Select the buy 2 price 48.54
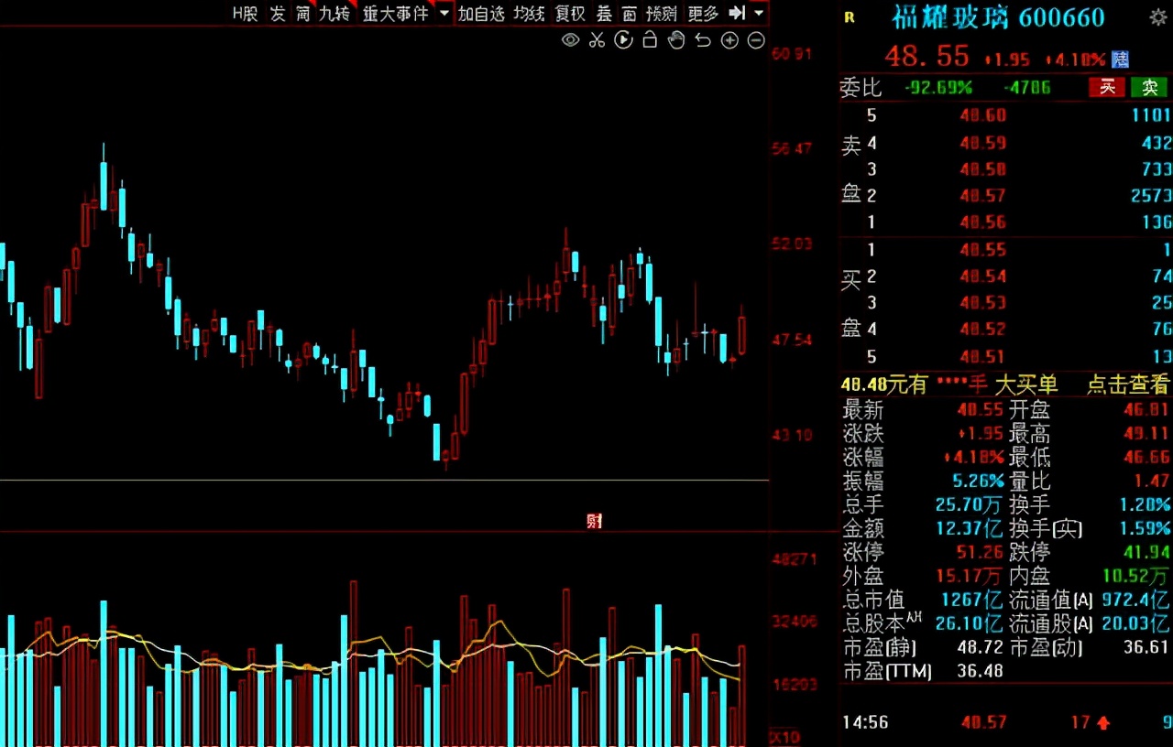The height and width of the screenshot is (747, 1173). click(x=982, y=276)
